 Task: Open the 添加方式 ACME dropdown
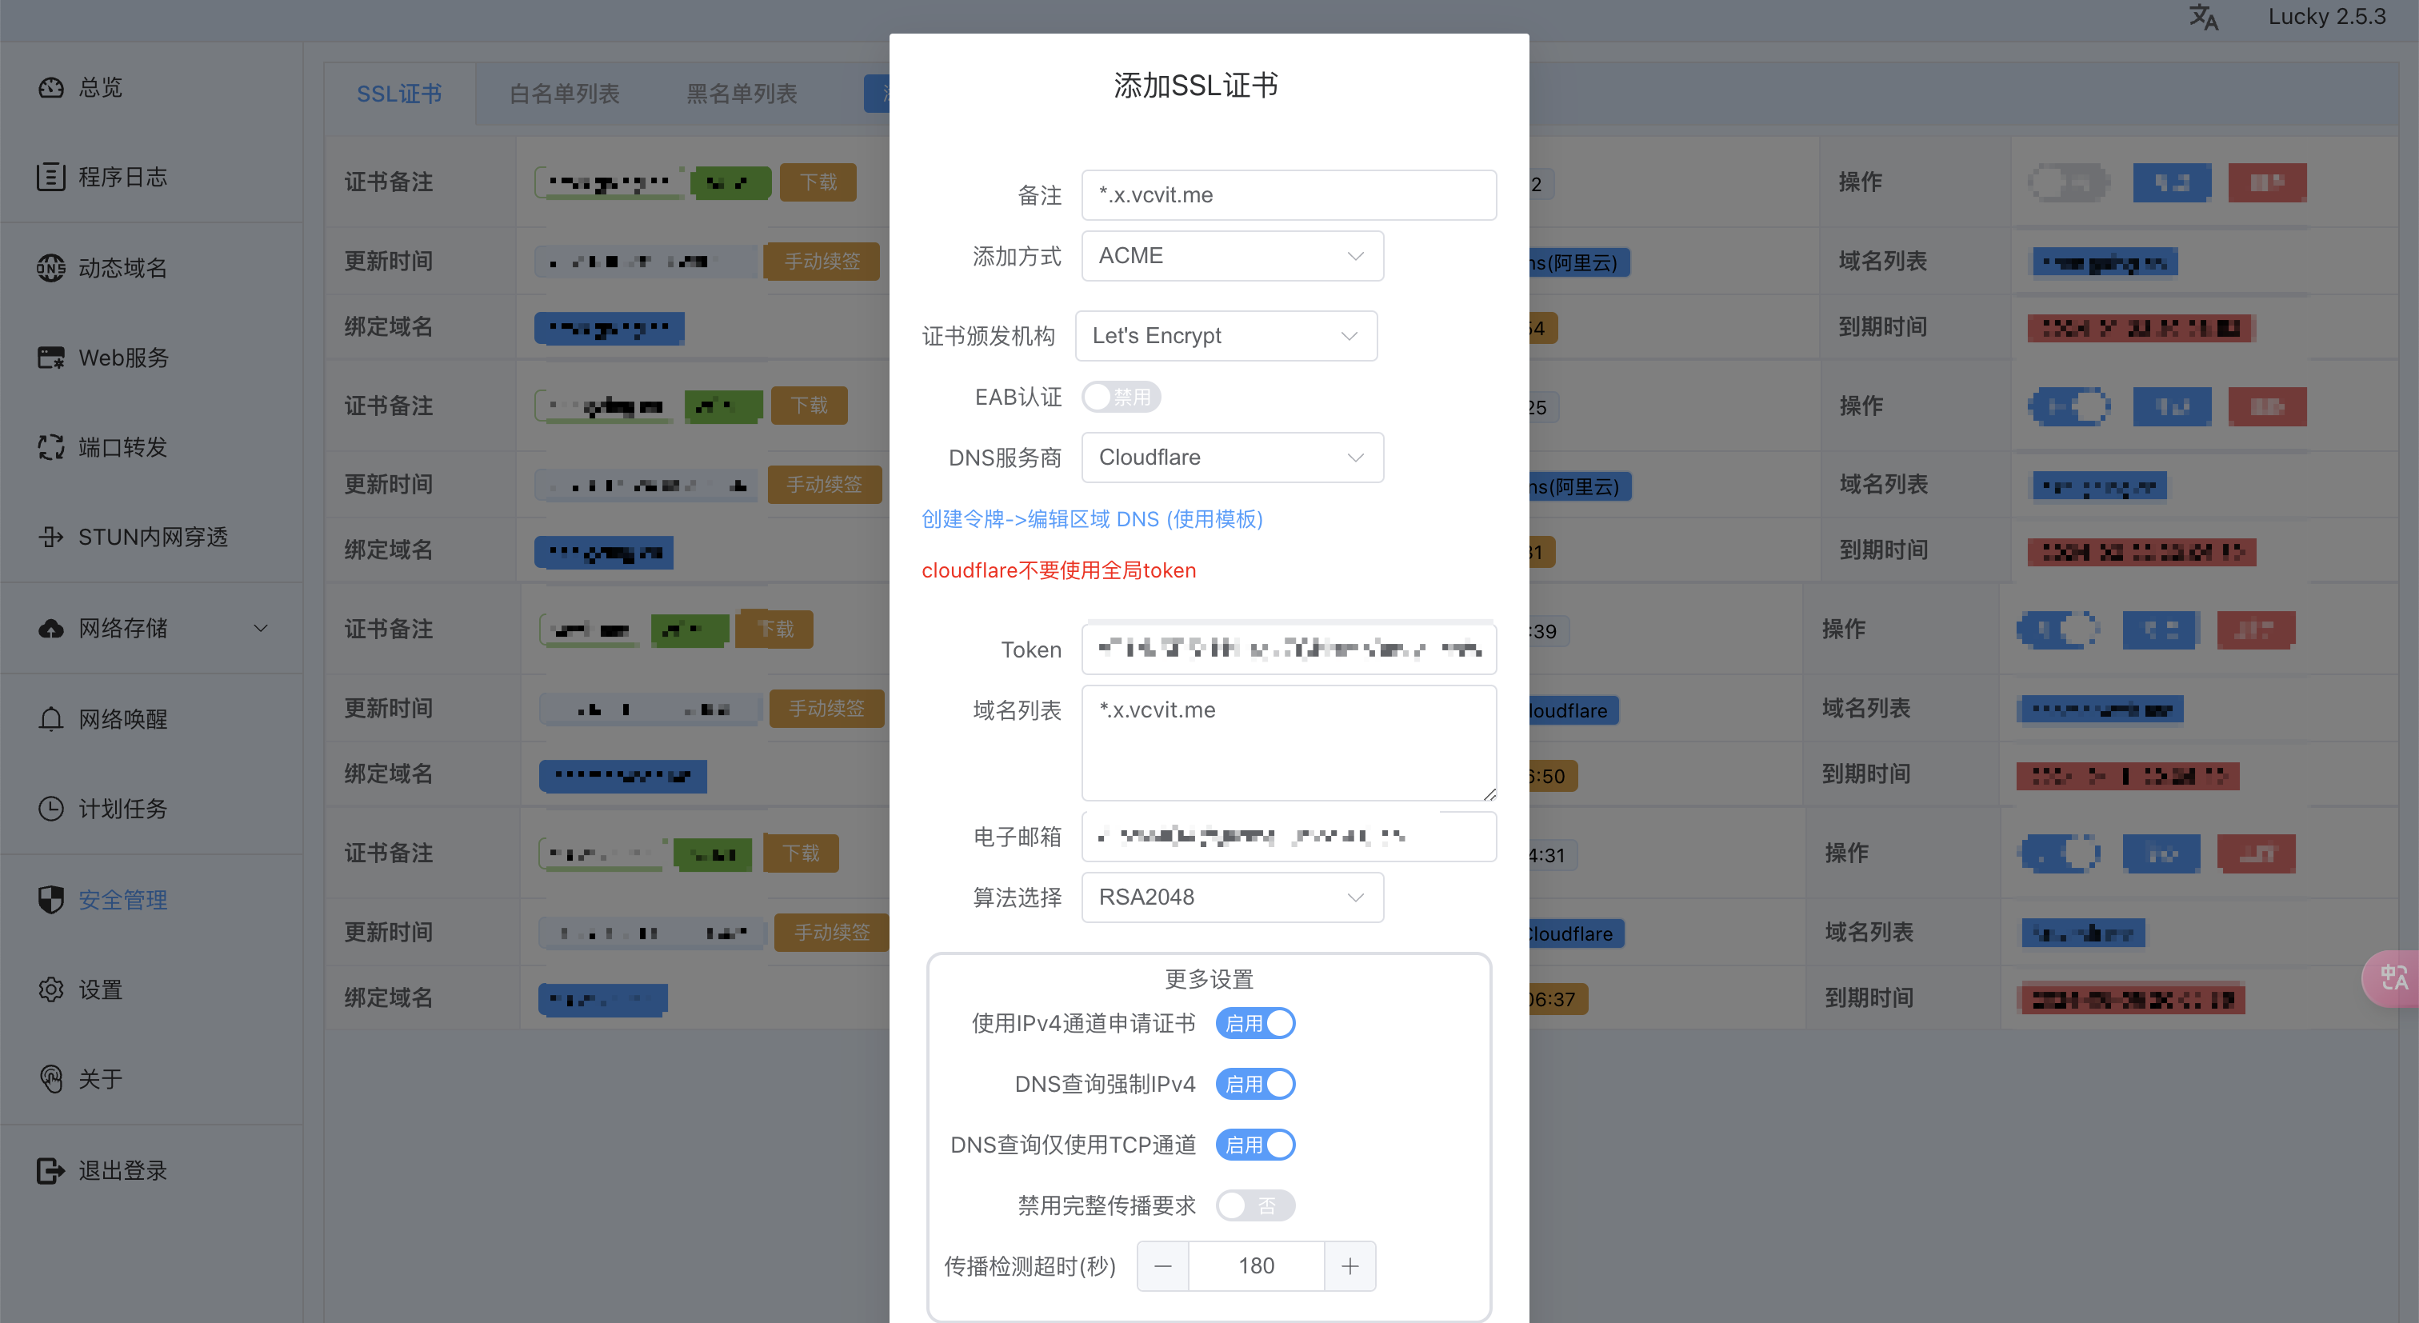coord(1232,255)
